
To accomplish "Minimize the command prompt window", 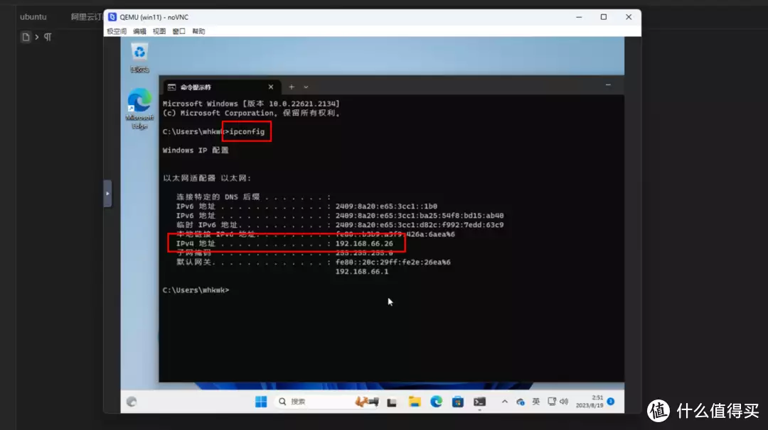I will click(x=608, y=85).
